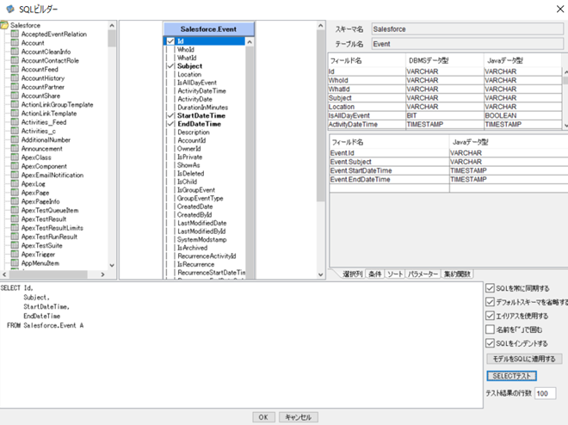The image size is (568, 425).
Task: Click right arrow of tree horizontal scrollbar
Action: pos(103,274)
